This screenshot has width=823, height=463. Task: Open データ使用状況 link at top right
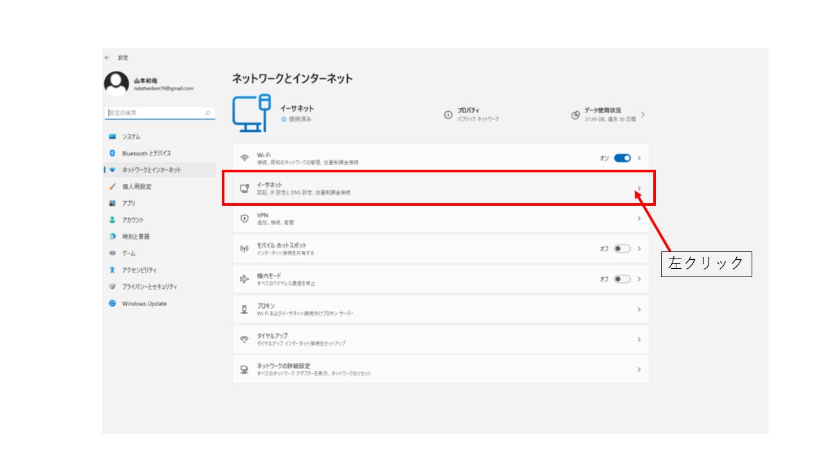click(608, 114)
